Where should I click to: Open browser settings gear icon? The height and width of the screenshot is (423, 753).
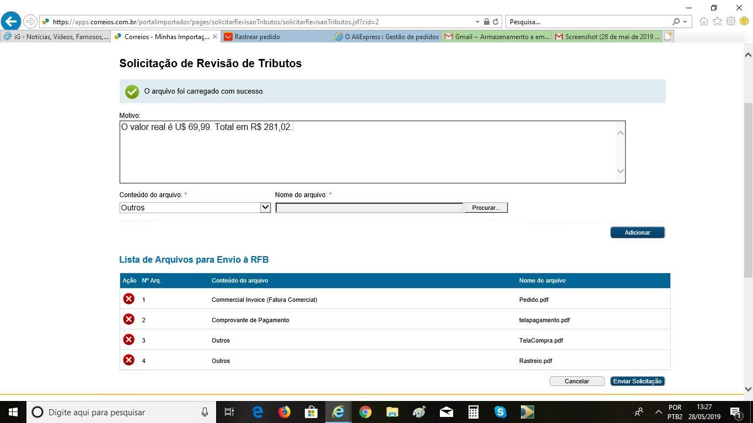pos(731,21)
